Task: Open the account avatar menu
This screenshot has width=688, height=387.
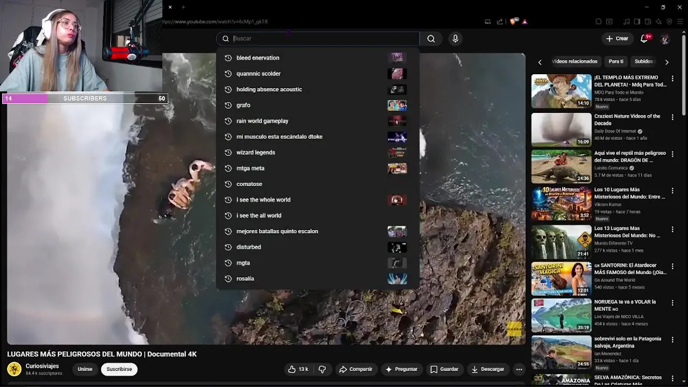Action: 665,39
